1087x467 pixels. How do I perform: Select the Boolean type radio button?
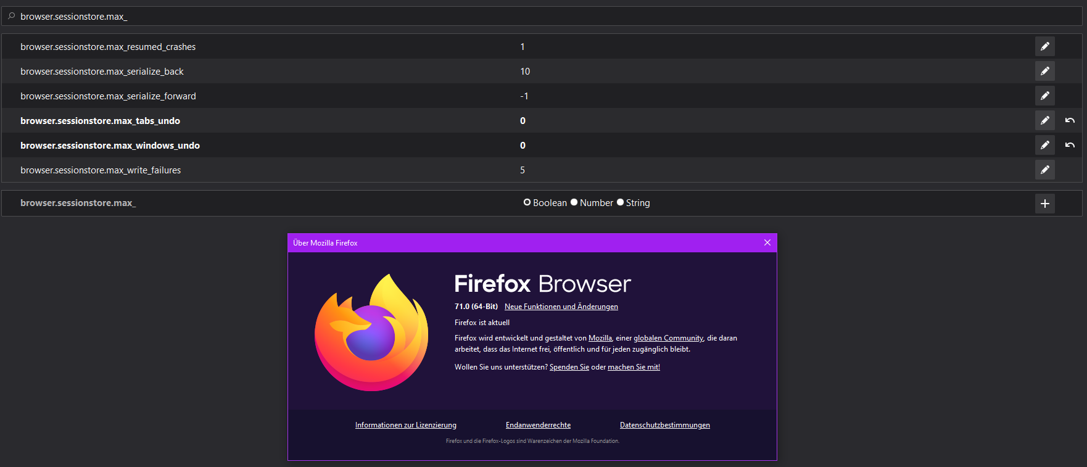click(527, 202)
